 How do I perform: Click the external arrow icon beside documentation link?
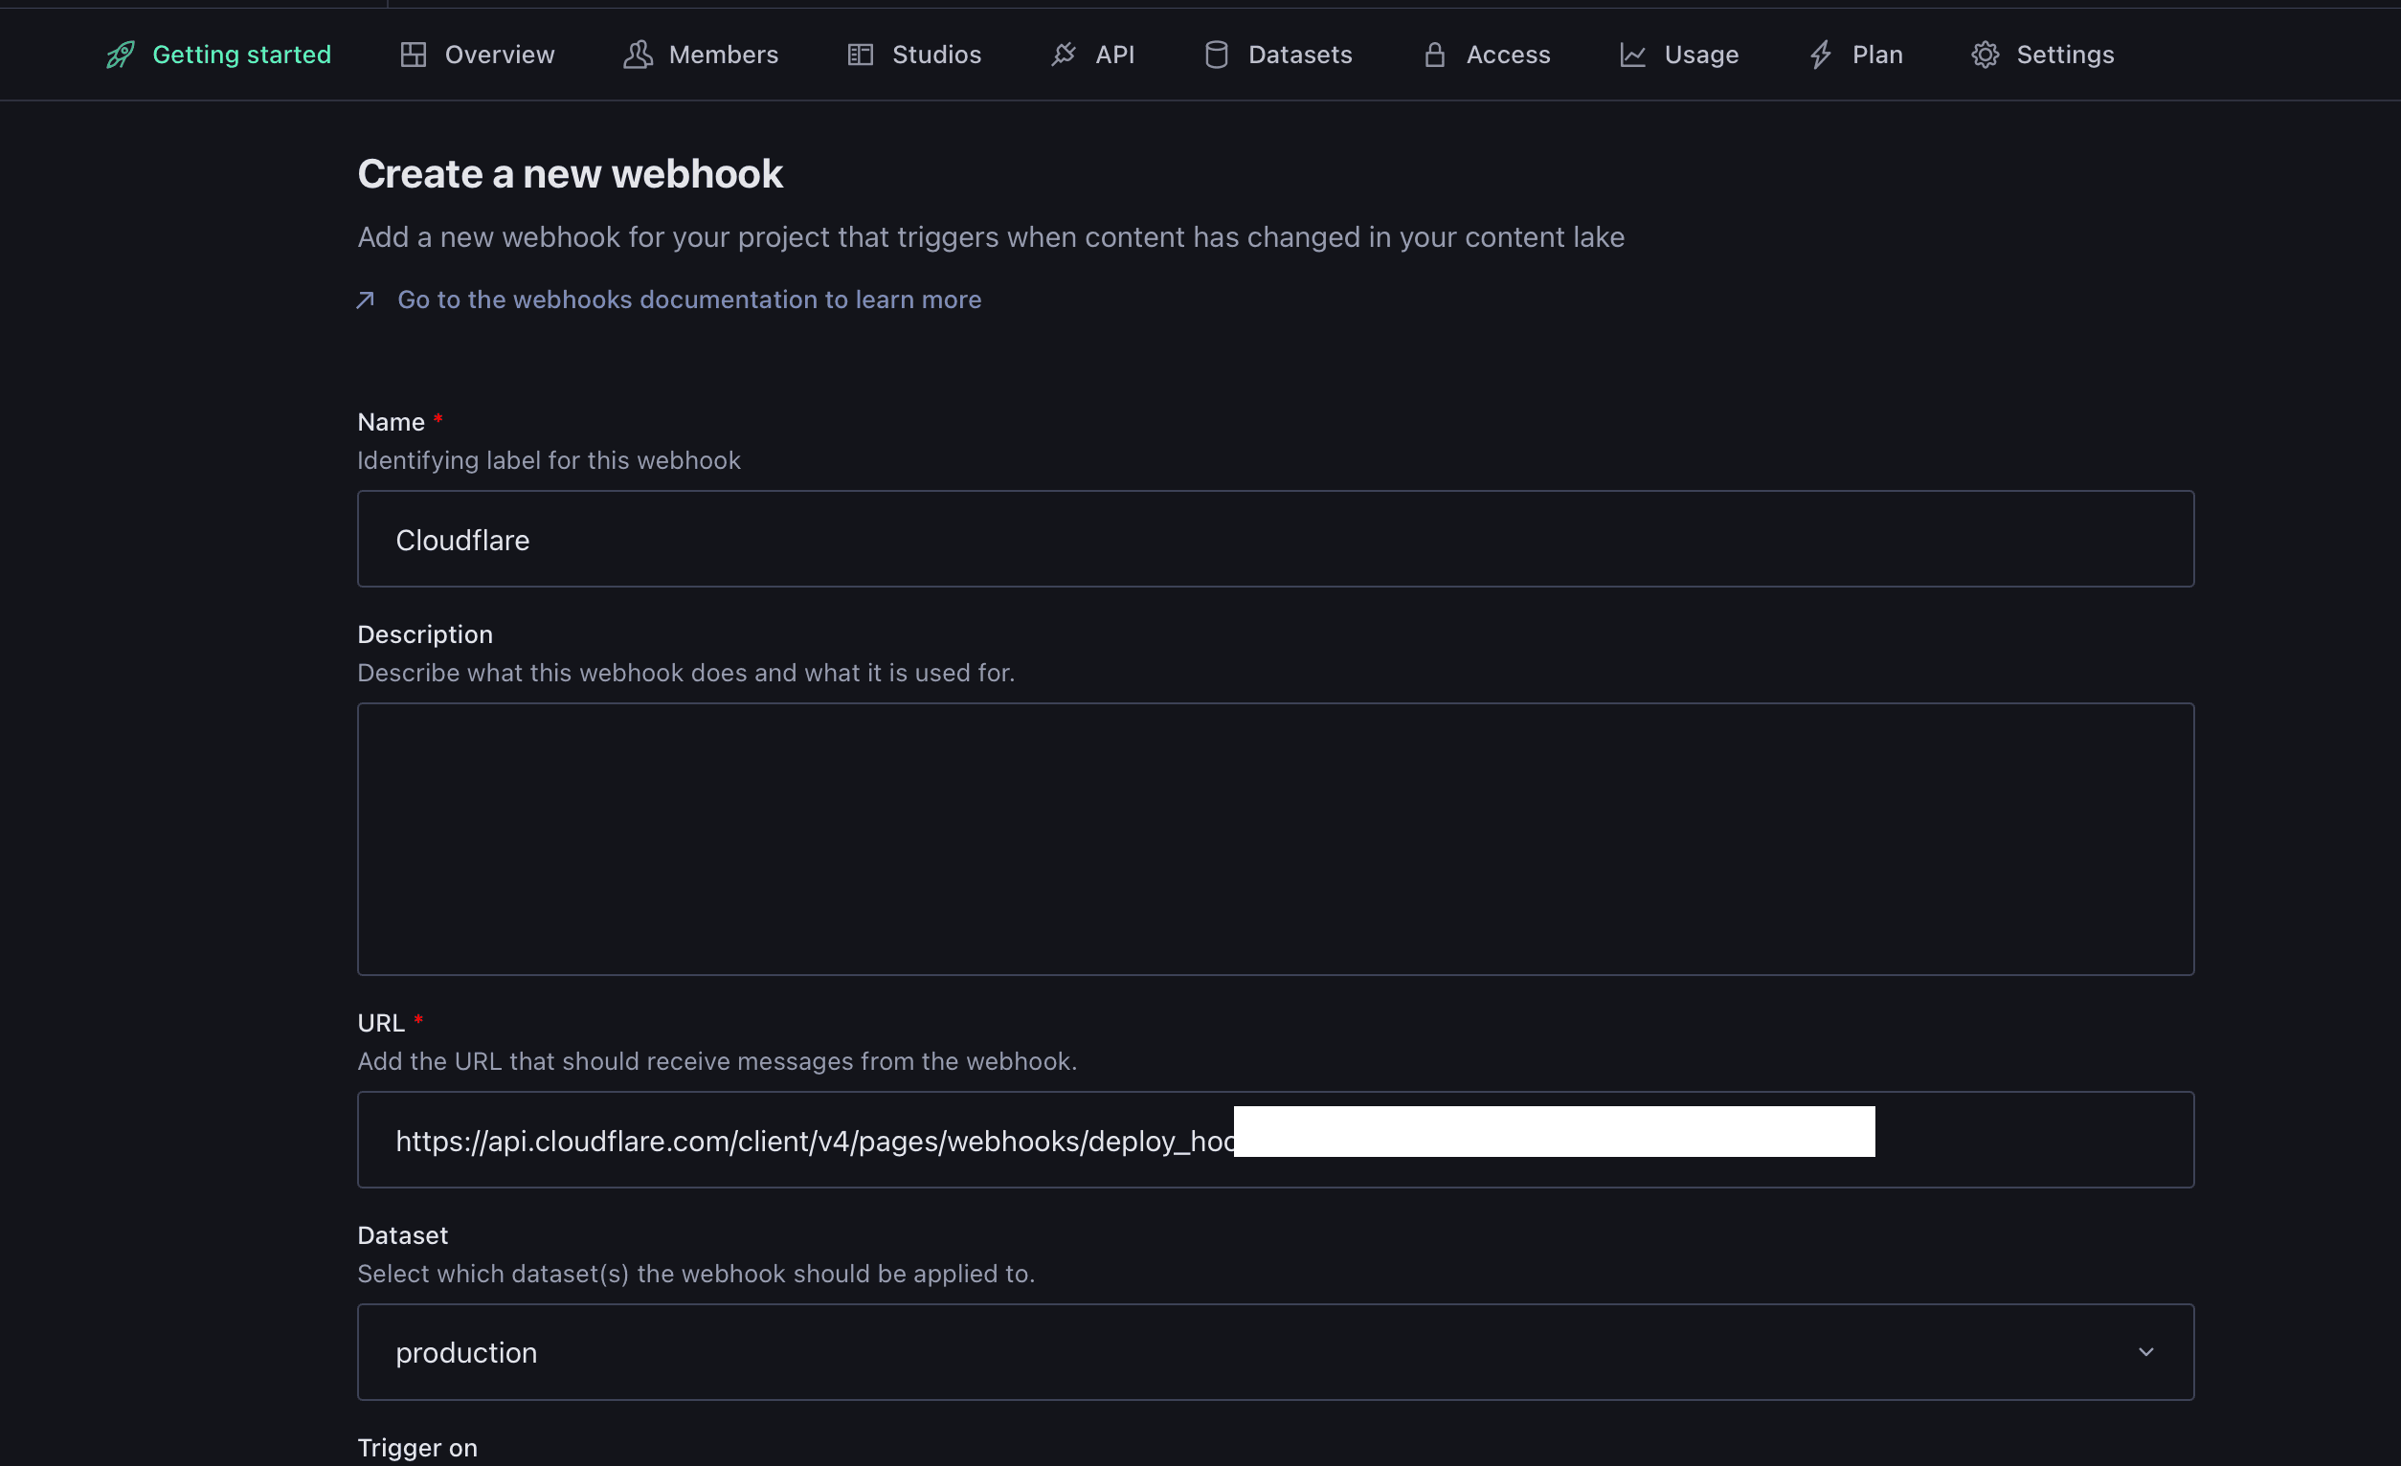pos(366,300)
